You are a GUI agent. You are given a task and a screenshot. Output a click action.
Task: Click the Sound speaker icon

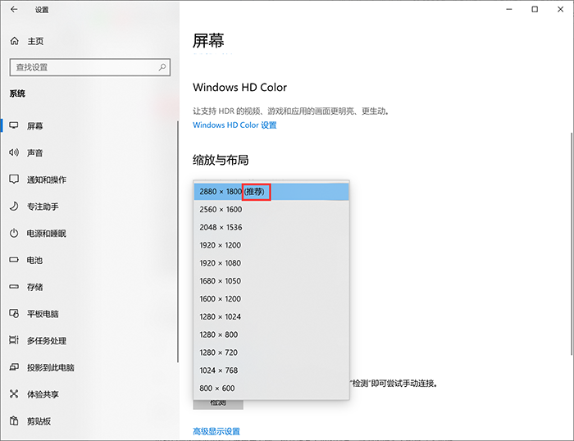14,153
